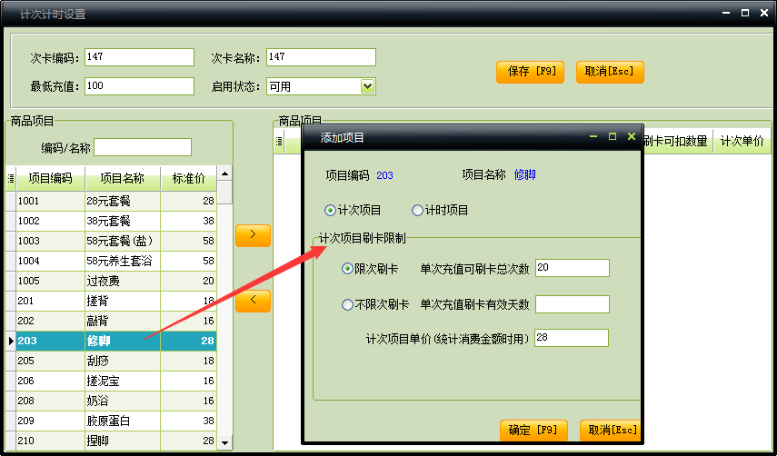Select the 搓泥宝 row
Screen dimensions: 777x456
[x=112, y=381]
